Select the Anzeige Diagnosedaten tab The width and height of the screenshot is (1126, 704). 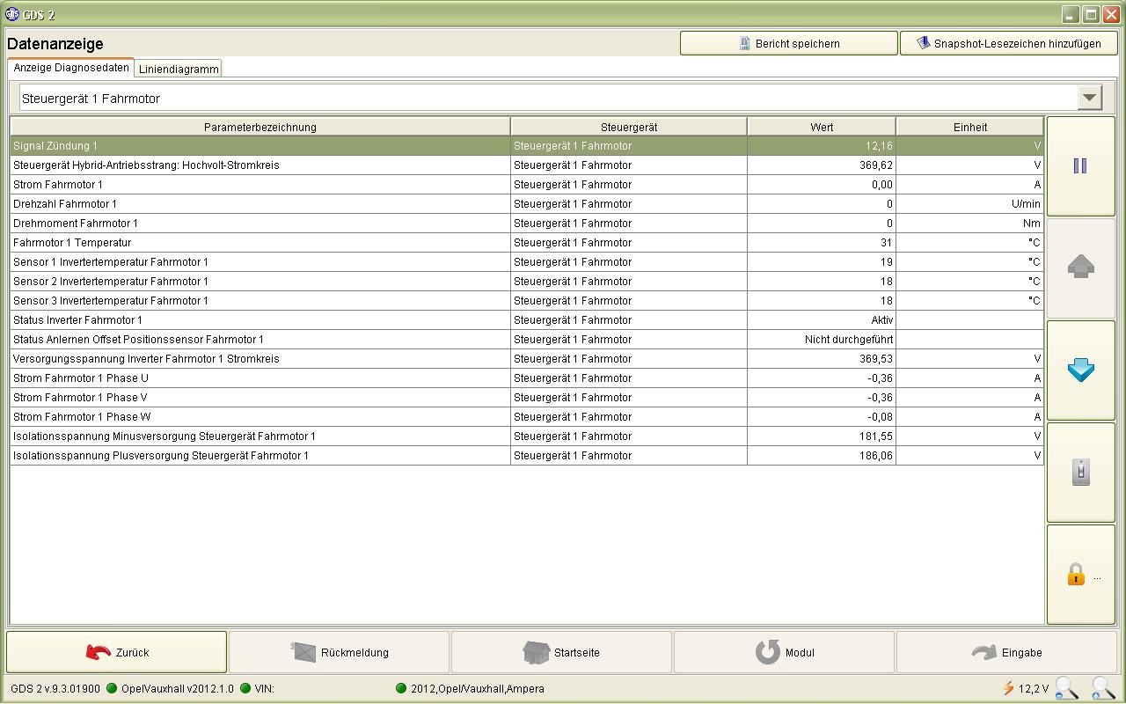(71, 68)
